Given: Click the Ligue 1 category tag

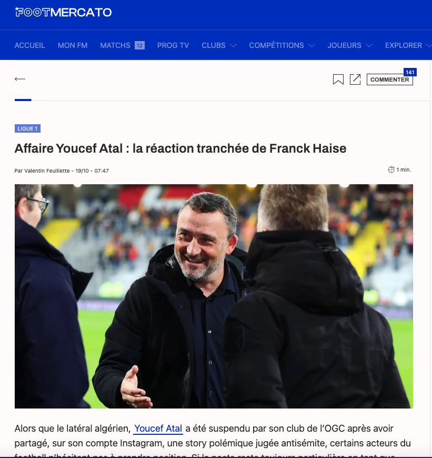Looking at the screenshot, I should point(27,128).
